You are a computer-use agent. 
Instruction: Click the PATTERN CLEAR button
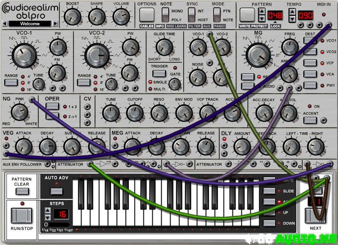click(x=22, y=191)
